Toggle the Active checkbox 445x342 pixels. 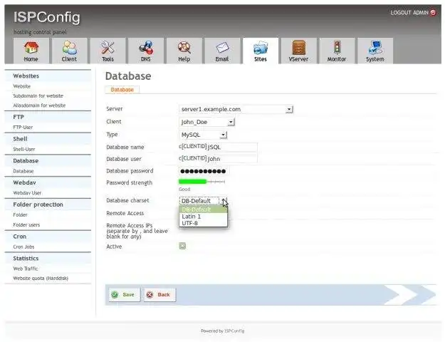point(182,246)
